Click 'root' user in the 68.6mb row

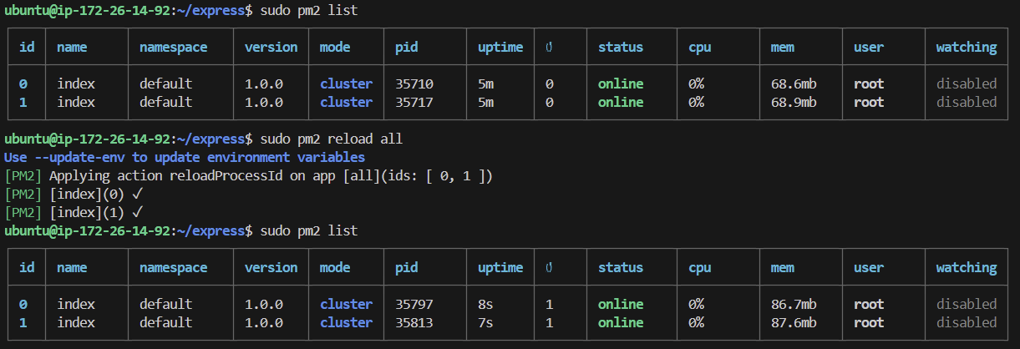[869, 83]
